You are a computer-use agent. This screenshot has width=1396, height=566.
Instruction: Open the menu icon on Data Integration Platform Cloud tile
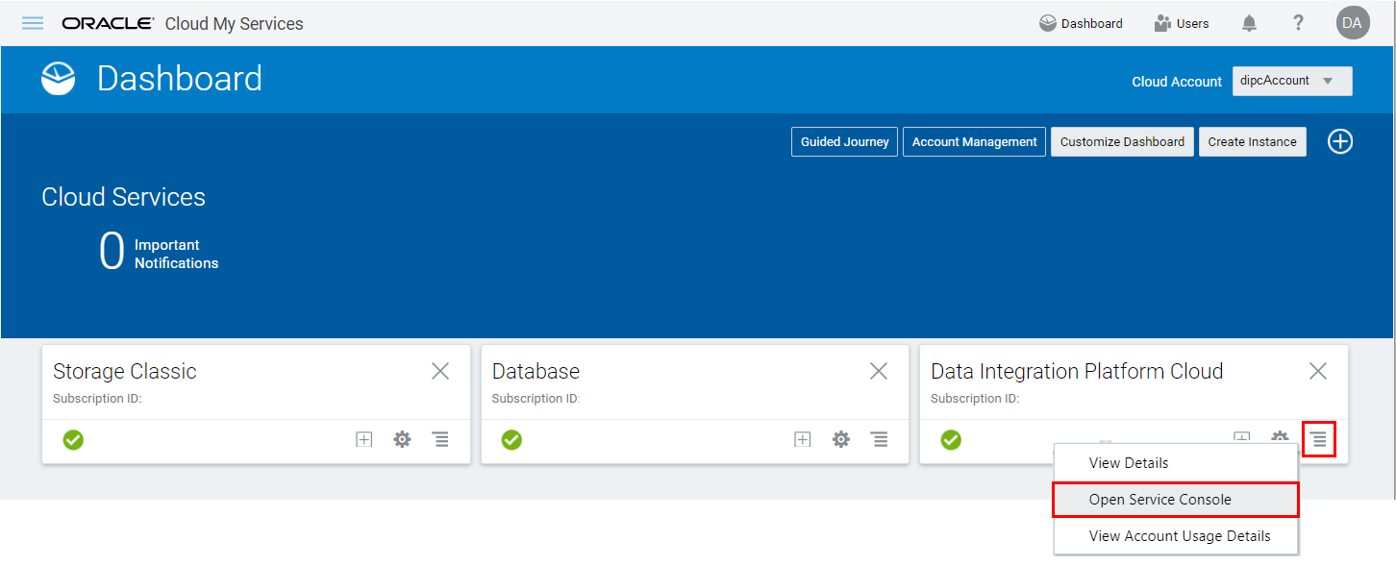1318,439
